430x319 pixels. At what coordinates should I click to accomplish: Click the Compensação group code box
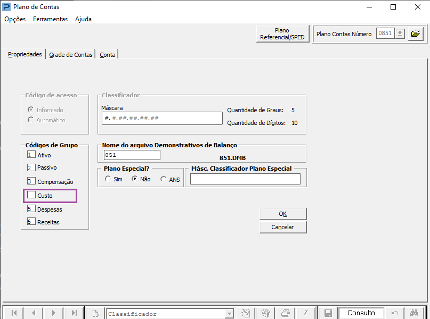31,181
